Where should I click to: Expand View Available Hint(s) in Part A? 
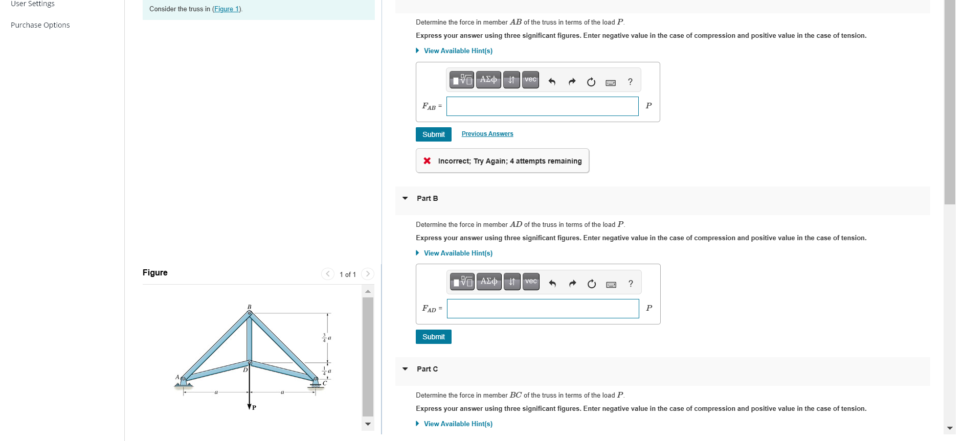coord(457,51)
